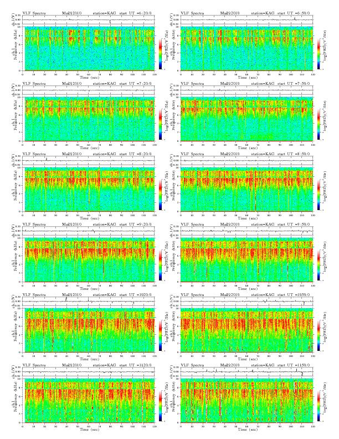Select the header 'start UT =7:20:0'
Image resolution: width=339 pixels, height=439 pixels.
tap(135, 84)
